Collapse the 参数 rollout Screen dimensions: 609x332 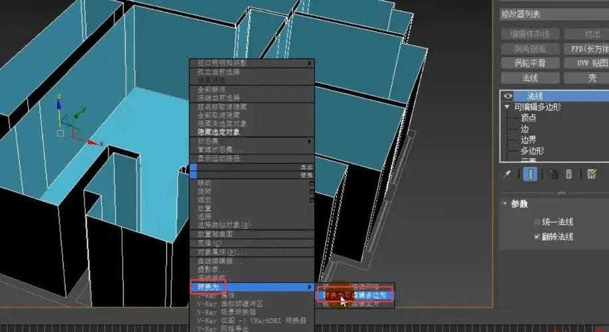505,203
